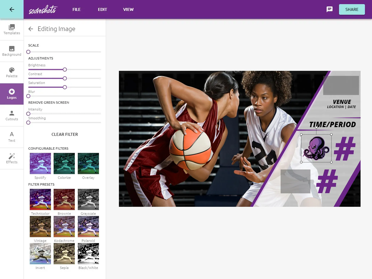372x279 pixels.
Task: Click the Share button
Action: pyautogui.click(x=352, y=9)
